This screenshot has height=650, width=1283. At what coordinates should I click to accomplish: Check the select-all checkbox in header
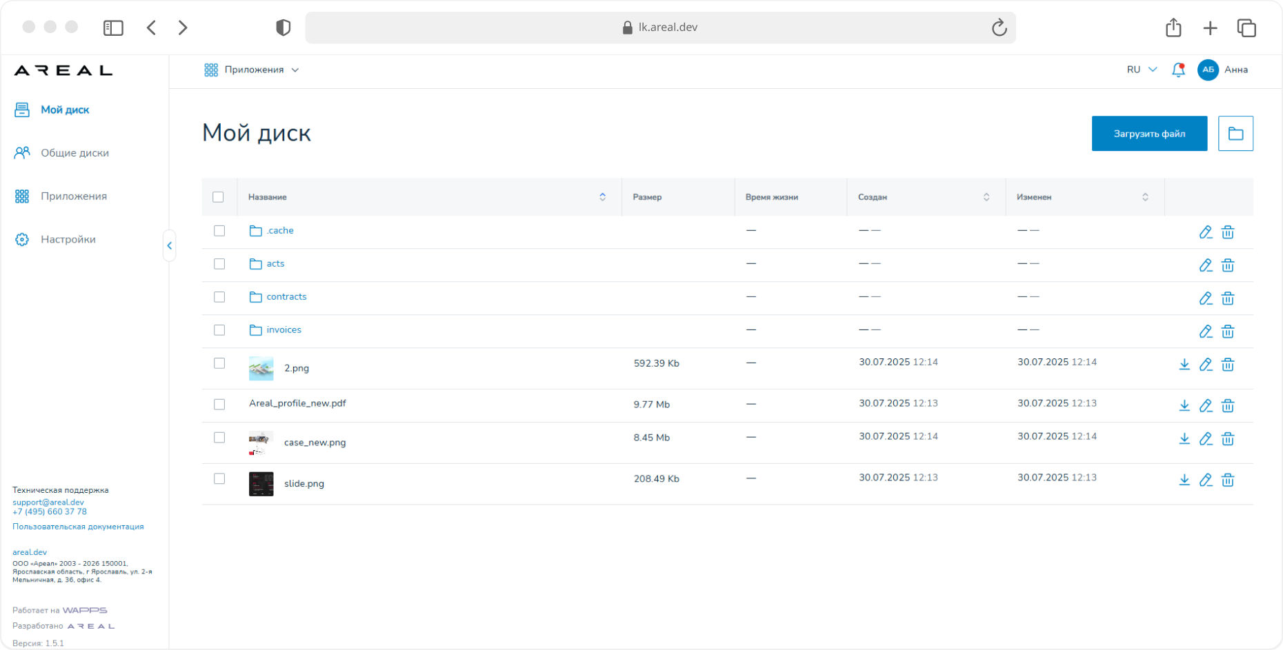click(x=218, y=197)
